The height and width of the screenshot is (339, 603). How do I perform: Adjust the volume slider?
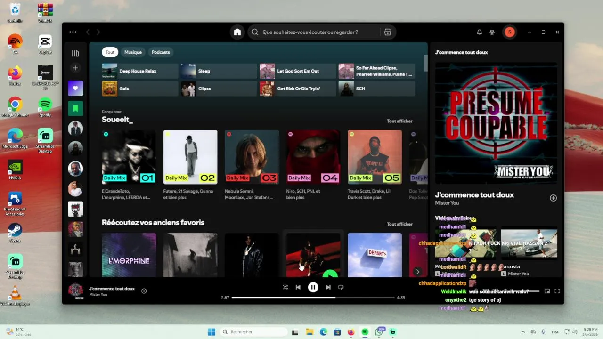pos(525,291)
